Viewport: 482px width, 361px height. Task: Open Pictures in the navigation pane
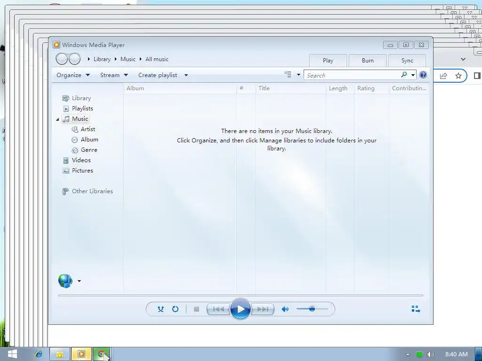point(78,170)
